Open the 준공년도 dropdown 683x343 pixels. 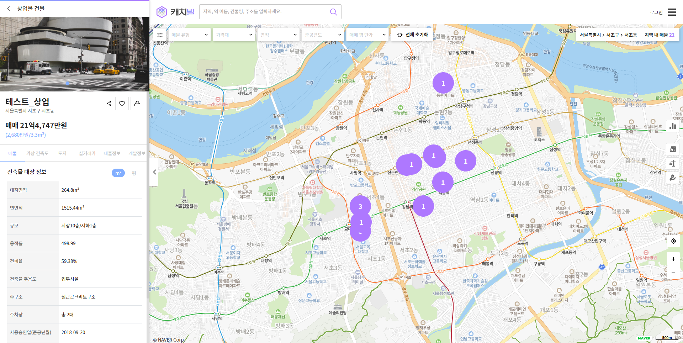[x=323, y=35]
